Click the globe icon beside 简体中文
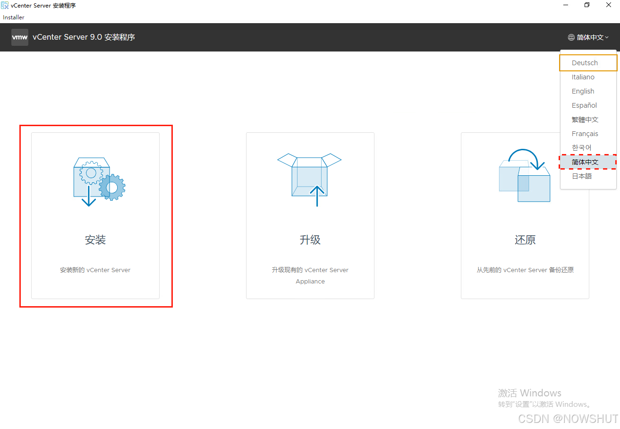This screenshot has width=620, height=429. tap(571, 37)
